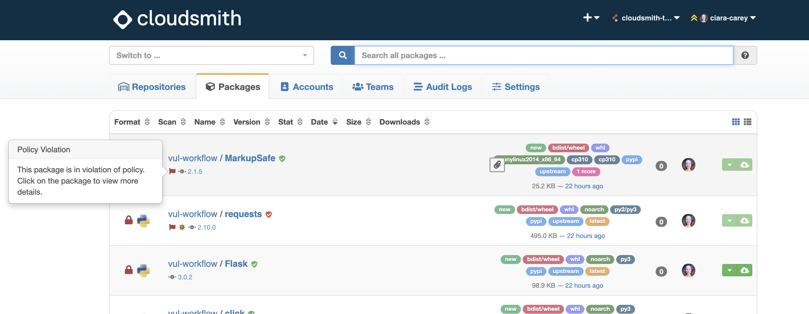Switch to list view layout
Viewport: 809px width, 314px height.
coord(748,122)
